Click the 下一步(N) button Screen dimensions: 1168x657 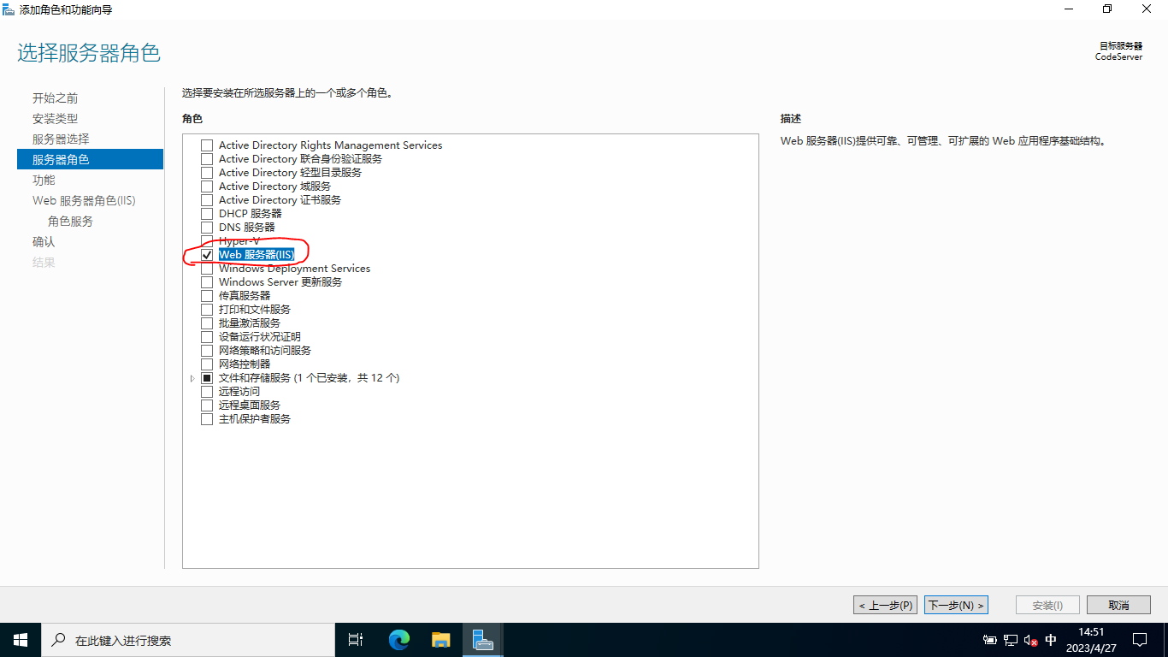click(x=956, y=605)
